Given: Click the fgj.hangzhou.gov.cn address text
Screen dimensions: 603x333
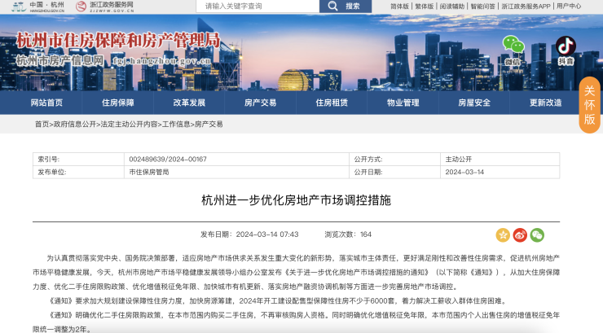Looking at the screenshot, I should coord(162,61).
